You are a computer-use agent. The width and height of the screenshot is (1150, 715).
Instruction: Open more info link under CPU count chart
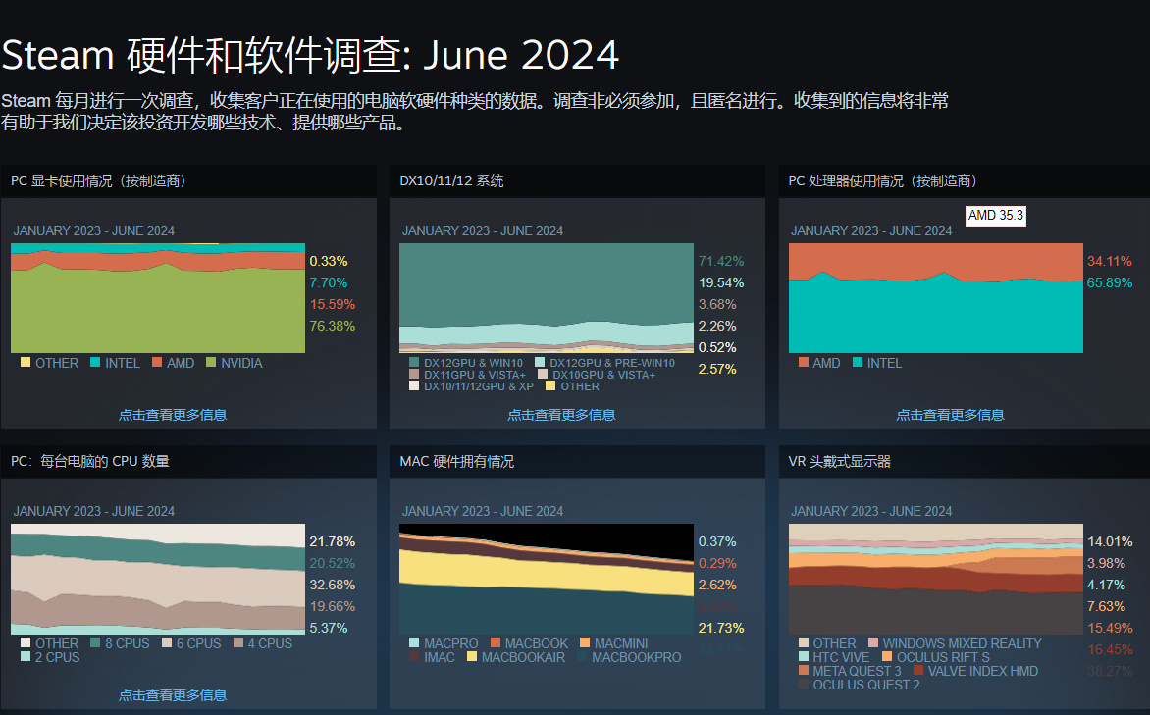click(173, 695)
